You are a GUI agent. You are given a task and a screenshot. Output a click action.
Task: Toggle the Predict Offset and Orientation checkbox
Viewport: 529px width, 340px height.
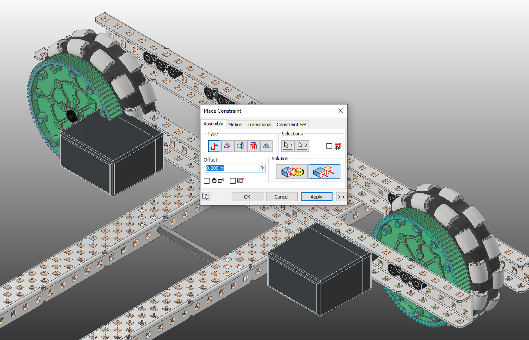[233, 181]
